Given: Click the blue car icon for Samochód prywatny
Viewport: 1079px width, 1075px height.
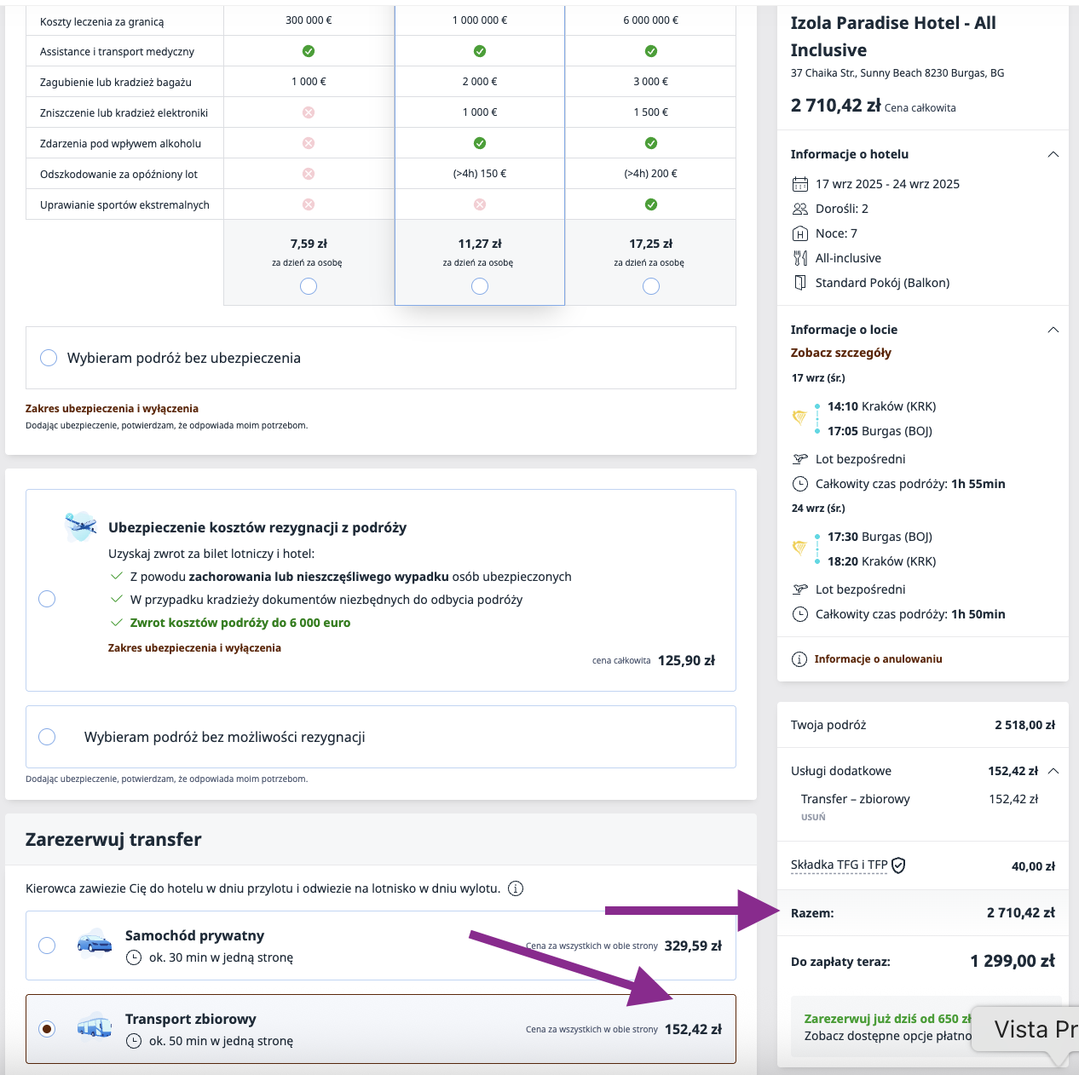Looking at the screenshot, I should point(95,943).
